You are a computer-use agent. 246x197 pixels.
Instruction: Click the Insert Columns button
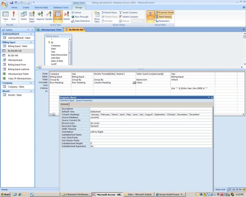point(128,12)
